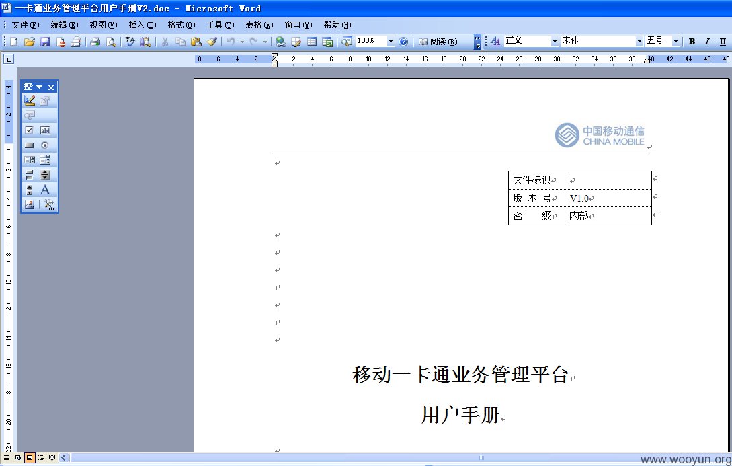Insert a scroll bar control
The image size is (732, 466).
coord(30,190)
